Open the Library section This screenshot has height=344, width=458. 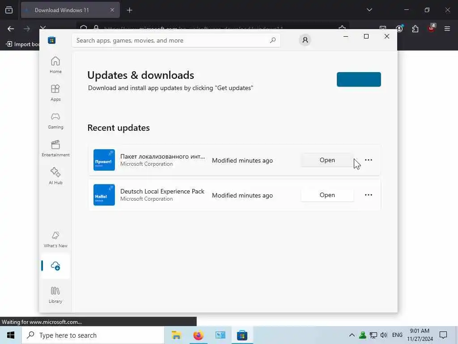click(55, 295)
